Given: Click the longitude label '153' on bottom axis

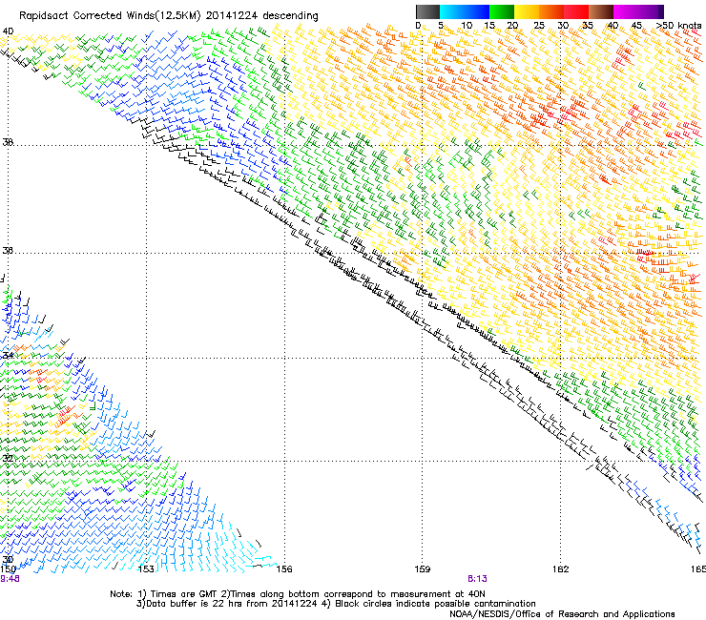Looking at the screenshot, I should pos(146,569).
